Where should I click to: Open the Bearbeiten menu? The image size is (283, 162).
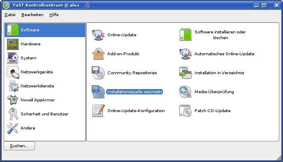32,15
